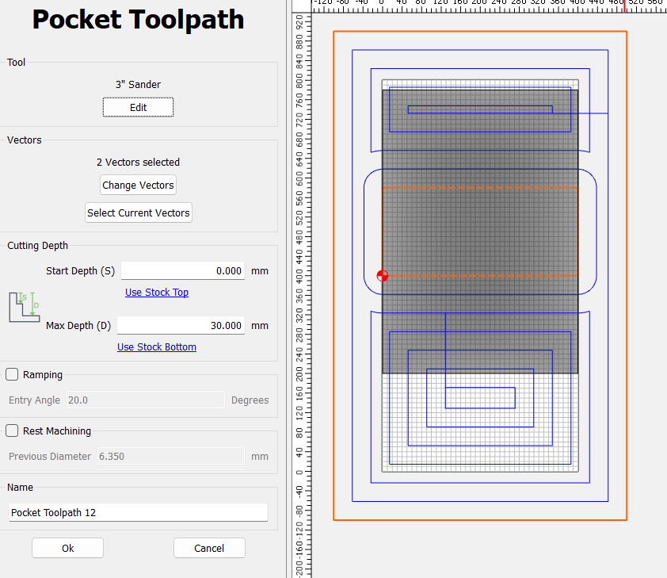
Task: Click the Select Current Vectors button
Action: point(139,212)
